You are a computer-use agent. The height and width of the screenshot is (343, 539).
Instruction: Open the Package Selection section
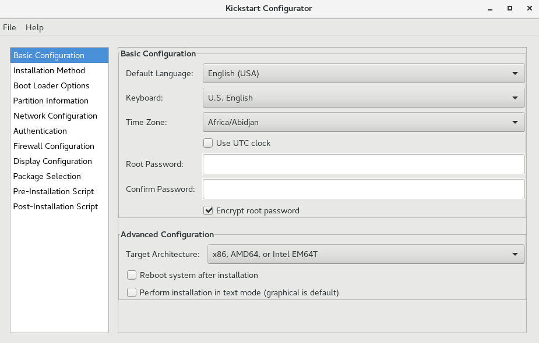pyautogui.click(x=47, y=176)
